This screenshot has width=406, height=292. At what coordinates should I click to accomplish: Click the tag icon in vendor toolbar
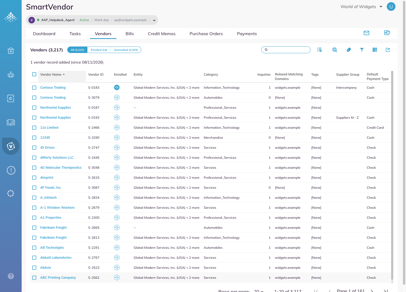point(349,50)
